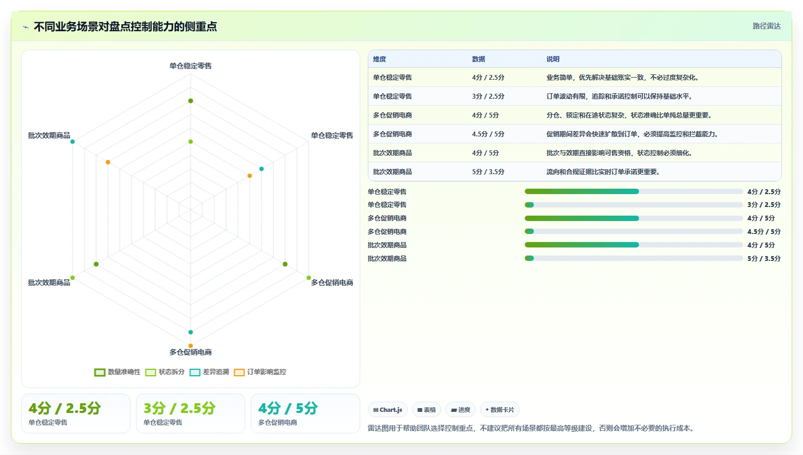Click the lightning icon beside the page title
803x455 pixels.
click(x=25, y=27)
